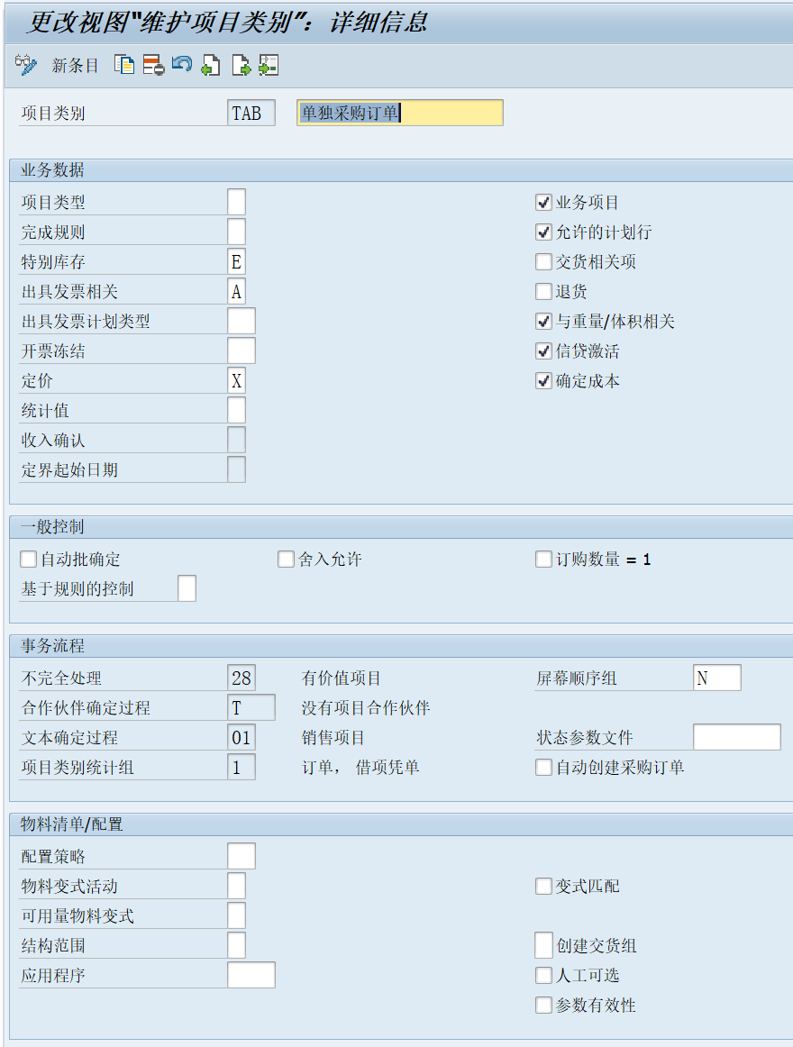Focus the 可用量物料变式 input field
The height and width of the screenshot is (1047, 793).
point(236,916)
